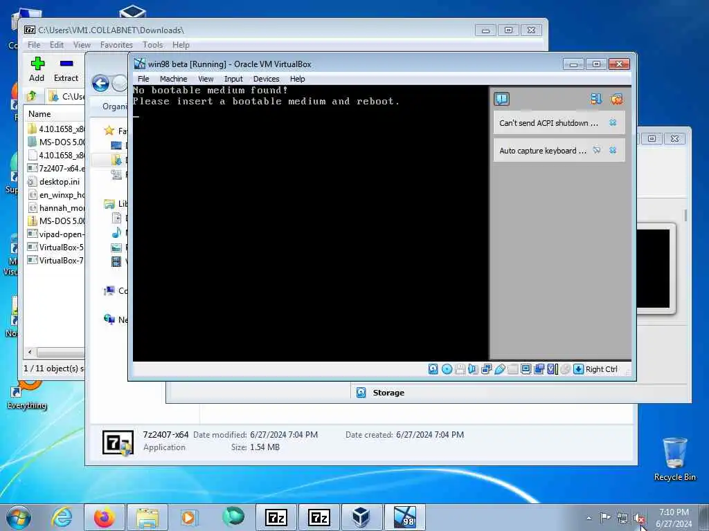Click the keyboard capture arrow indicator beside Right Ctrl
The width and height of the screenshot is (709, 531).
pos(578,369)
